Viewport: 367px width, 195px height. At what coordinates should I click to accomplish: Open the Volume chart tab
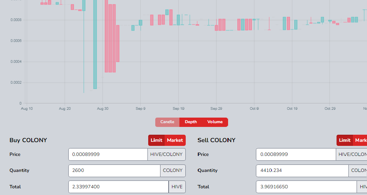tap(215, 122)
